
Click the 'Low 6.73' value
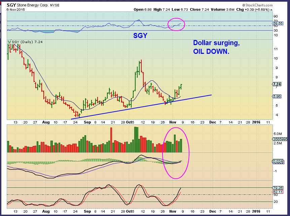tap(179, 10)
